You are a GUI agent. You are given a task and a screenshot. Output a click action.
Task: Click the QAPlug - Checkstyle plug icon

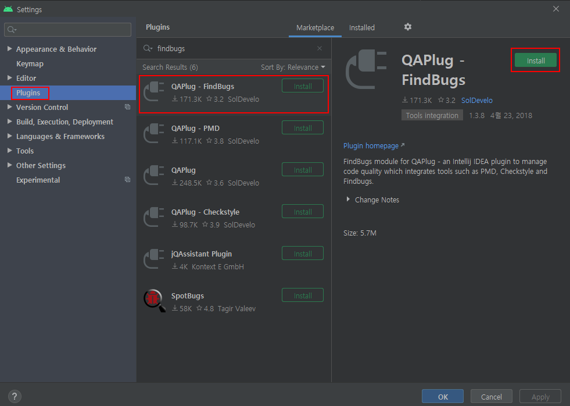click(x=154, y=217)
